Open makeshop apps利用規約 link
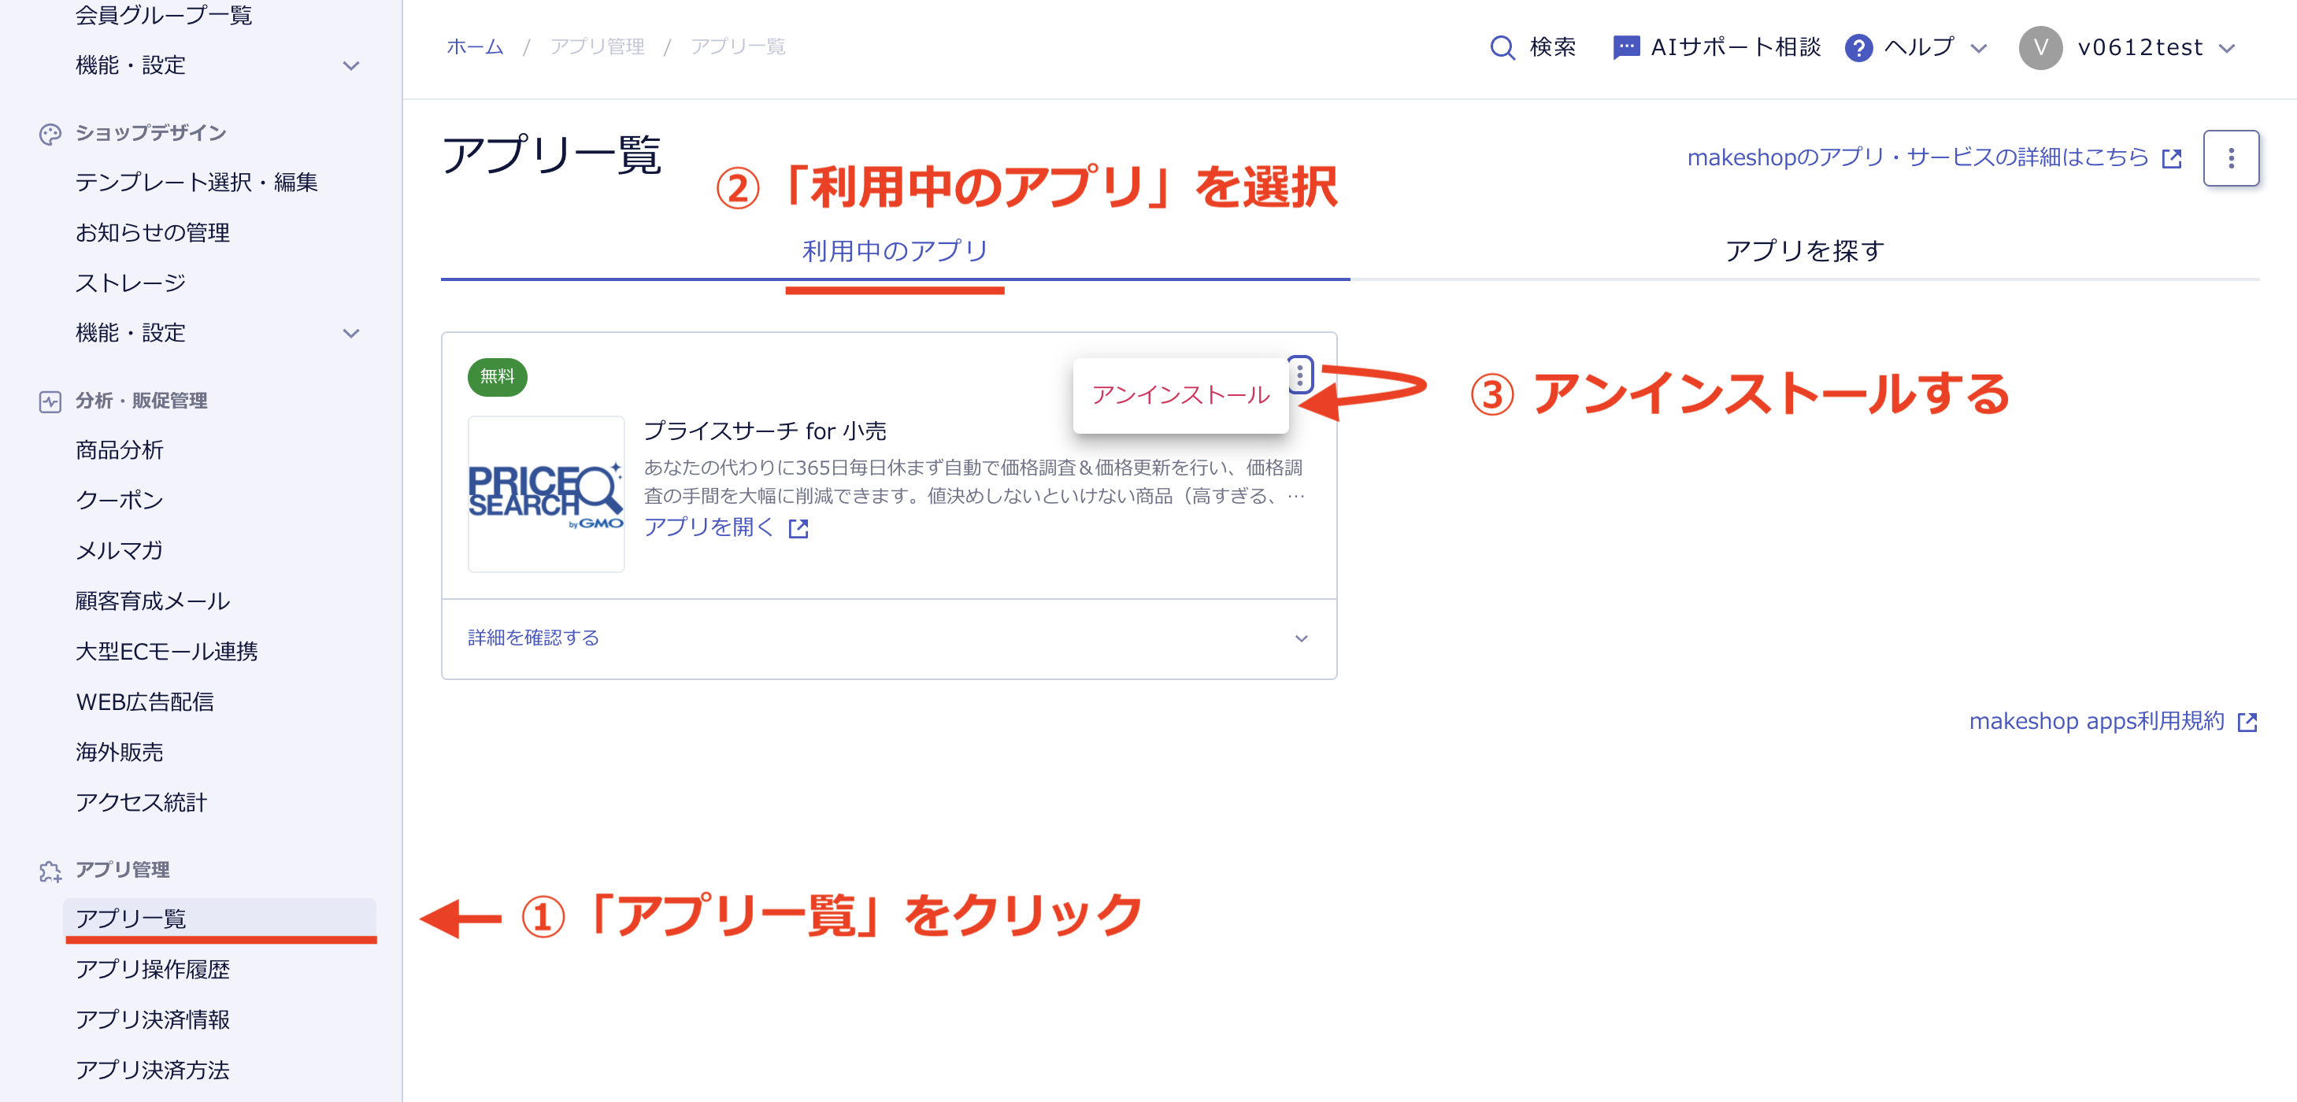2297x1102 pixels. [2096, 720]
